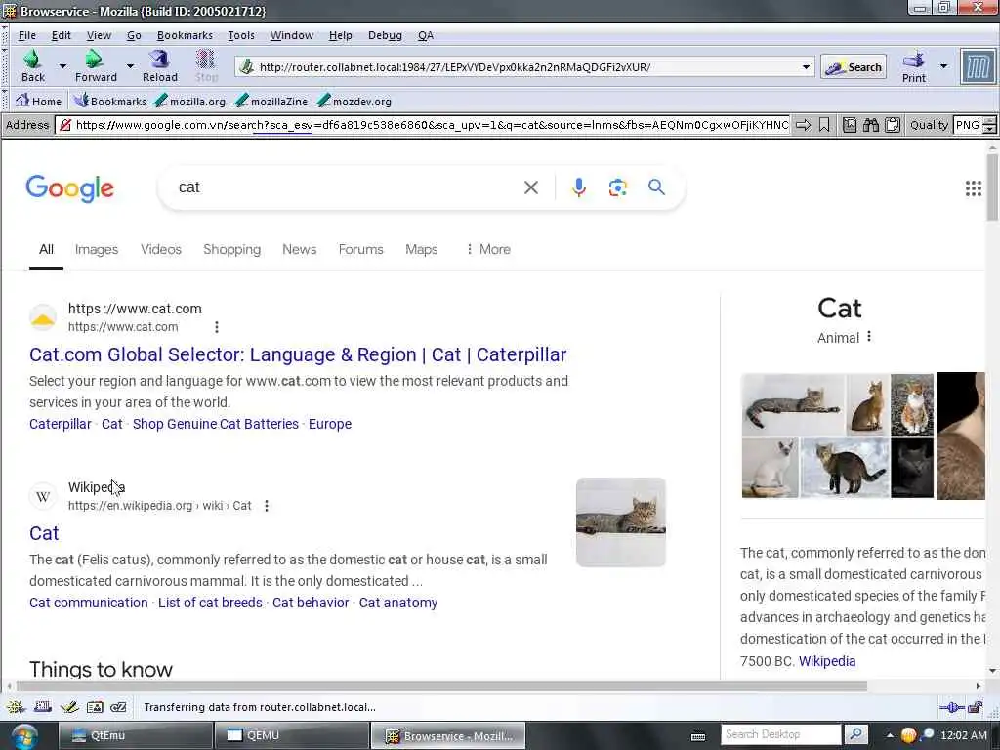
Task: Open the Tools menu
Action: [x=241, y=35]
